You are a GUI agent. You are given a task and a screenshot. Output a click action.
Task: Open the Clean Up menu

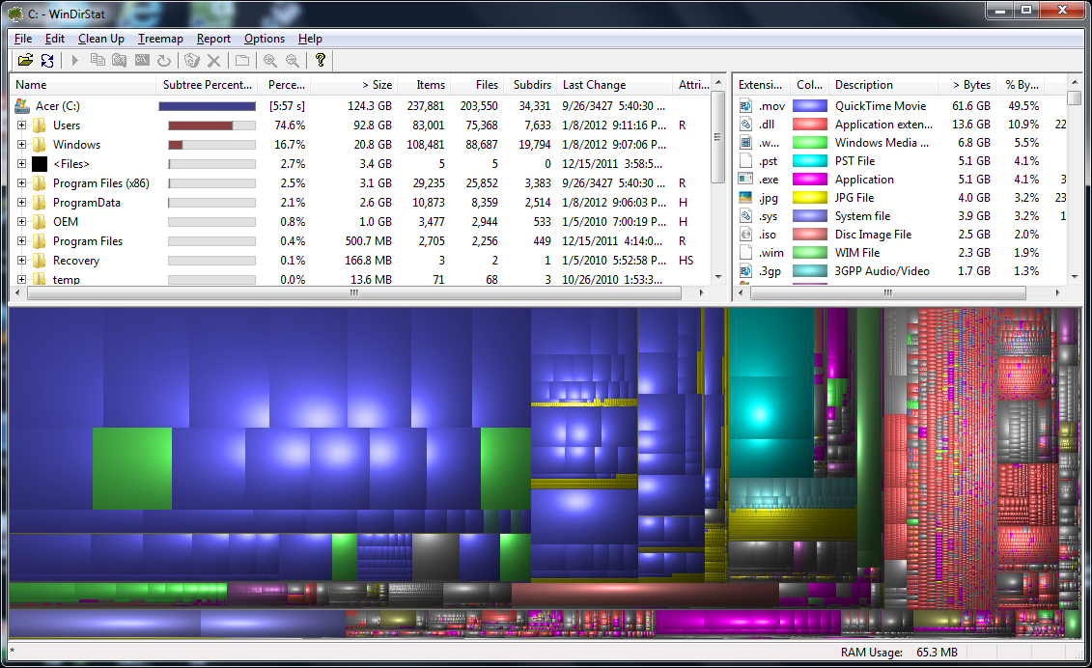(100, 39)
